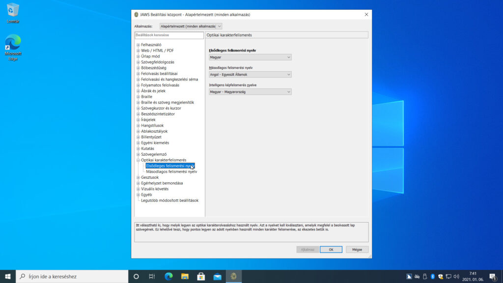
Task: Select Szövegkurzor és kurzor item
Action: pyautogui.click(x=161, y=108)
